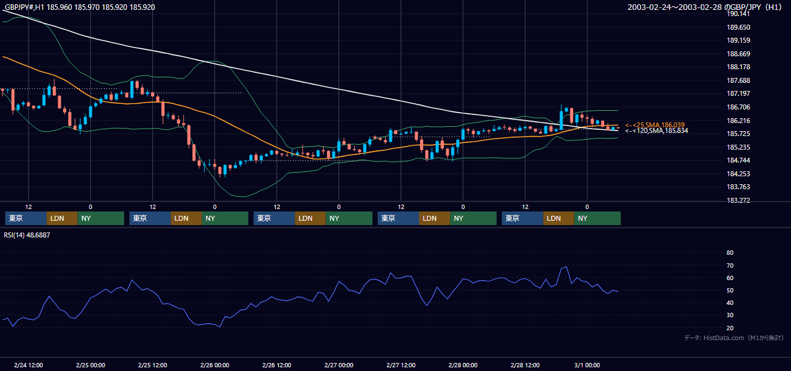Viewport: 791px width, 371px height.
Task: Click price axis label 188.178
Action: click(x=738, y=67)
